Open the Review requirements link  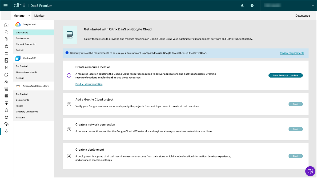tap(292, 53)
